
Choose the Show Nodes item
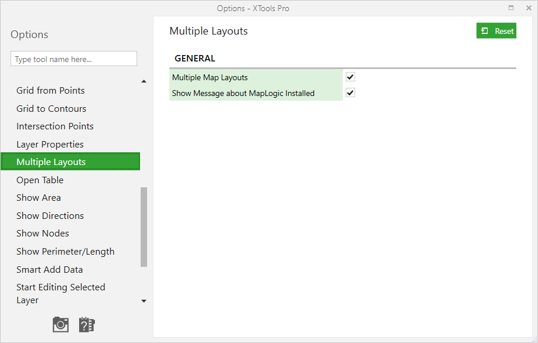tap(43, 234)
